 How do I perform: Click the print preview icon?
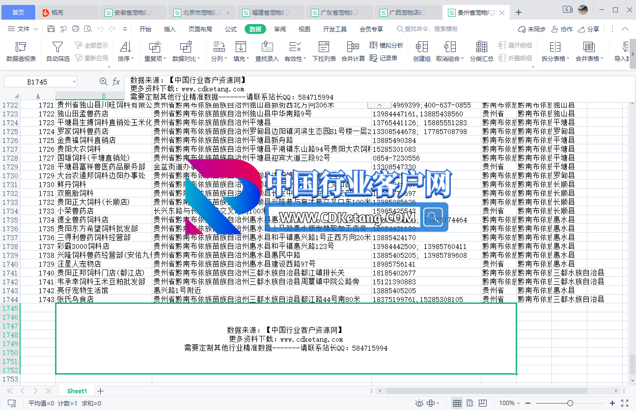88,29
